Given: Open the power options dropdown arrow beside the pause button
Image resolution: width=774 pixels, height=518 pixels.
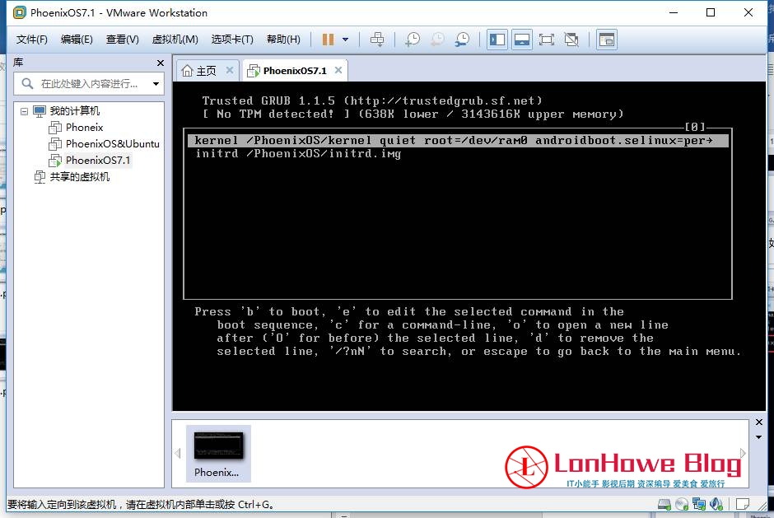Looking at the screenshot, I should point(346,40).
